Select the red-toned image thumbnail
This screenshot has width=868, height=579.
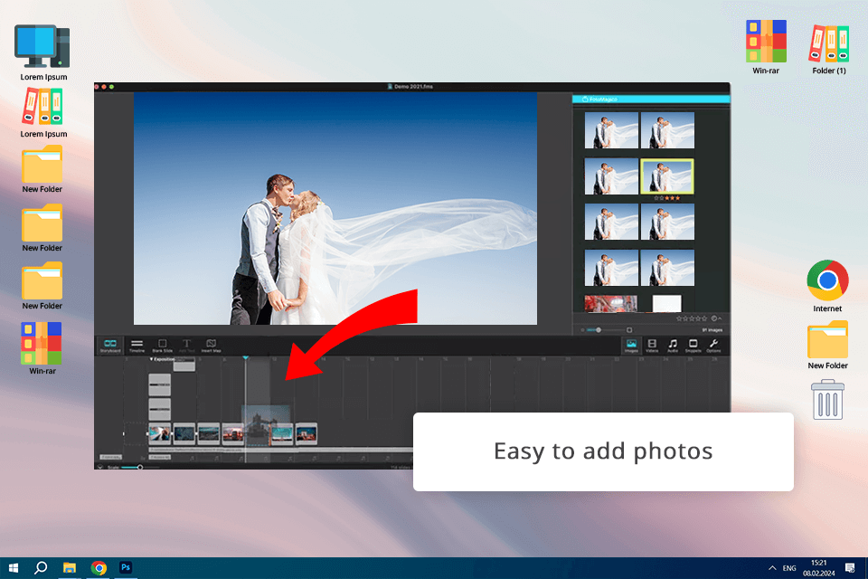click(611, 304)
